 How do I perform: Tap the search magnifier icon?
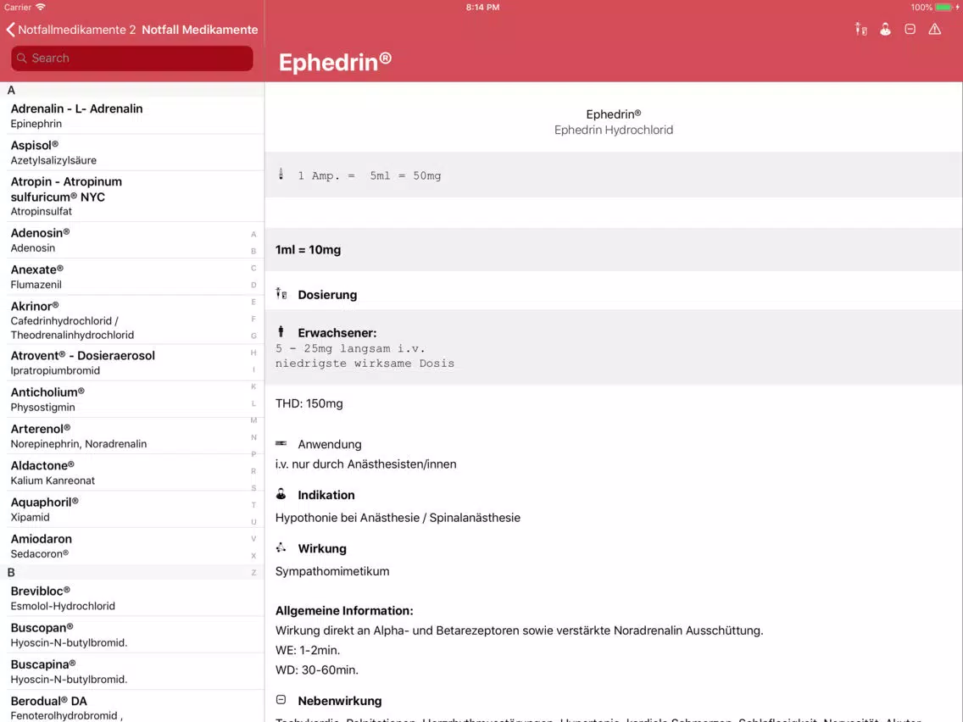[x=22, y=58]
